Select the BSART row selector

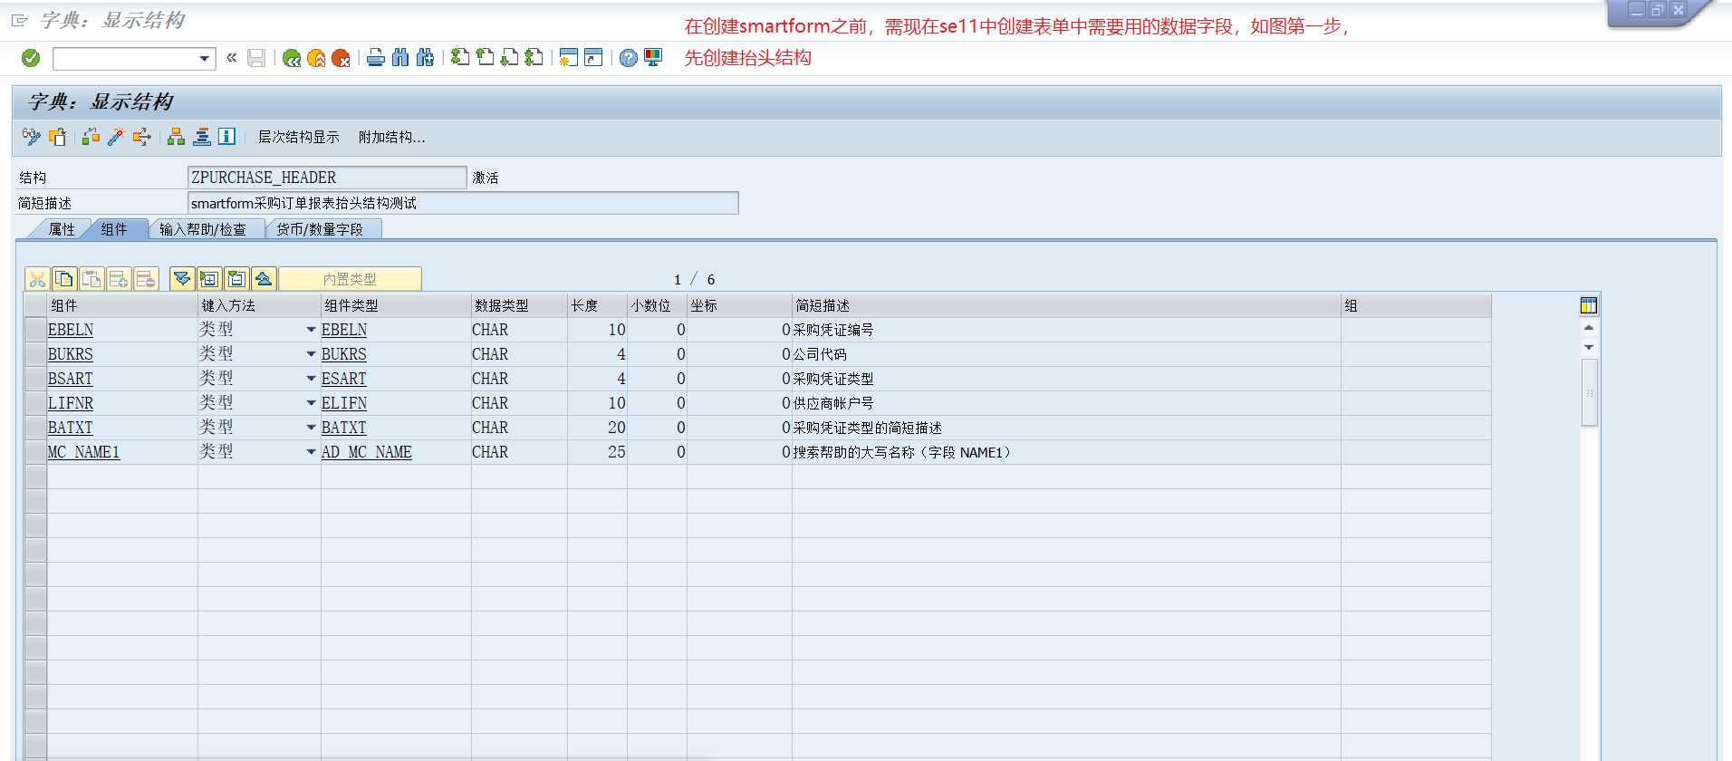point(35,379)
